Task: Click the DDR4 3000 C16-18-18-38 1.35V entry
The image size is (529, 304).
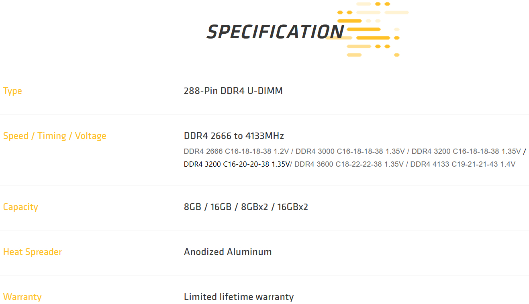Action: pos(351,151)
